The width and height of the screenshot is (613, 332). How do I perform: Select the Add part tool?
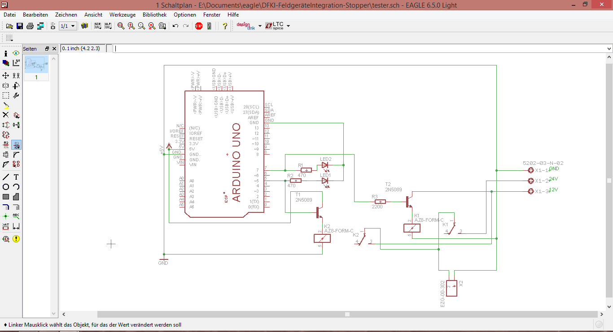(x=16, y=115)
